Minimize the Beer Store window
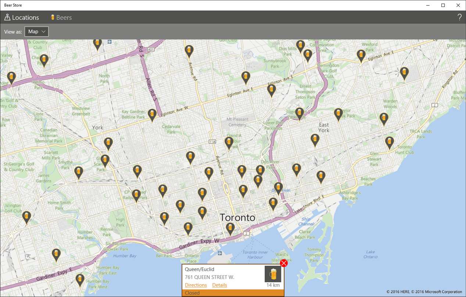 428,5
